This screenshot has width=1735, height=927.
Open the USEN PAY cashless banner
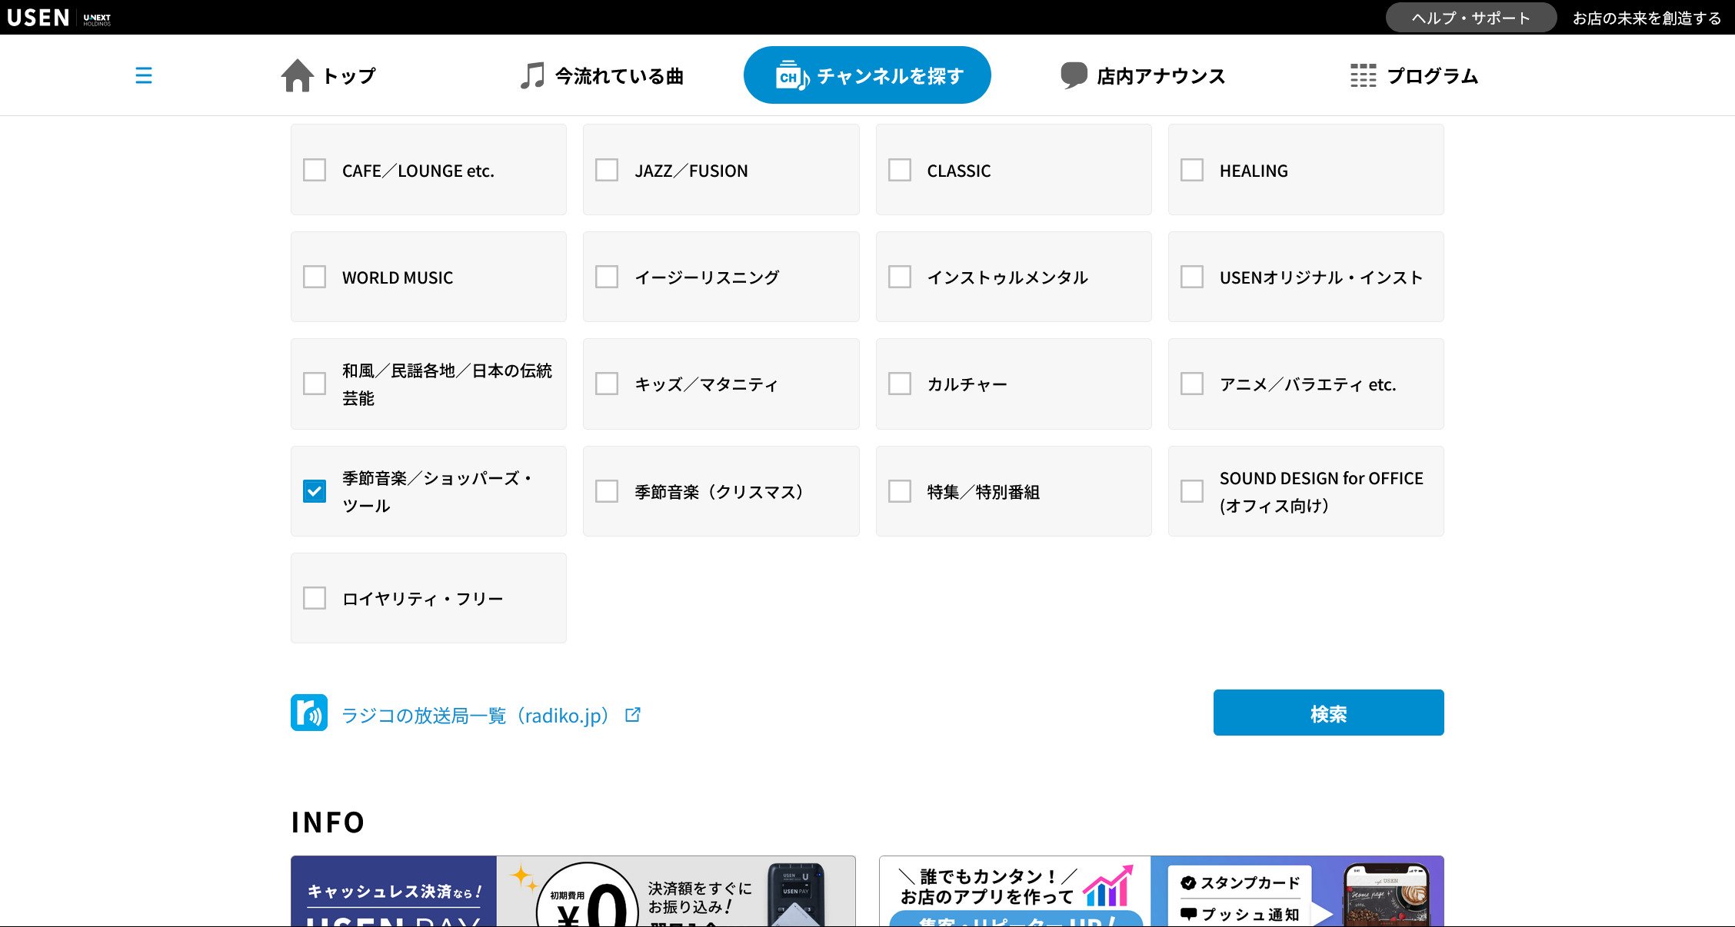click(573, 892)
